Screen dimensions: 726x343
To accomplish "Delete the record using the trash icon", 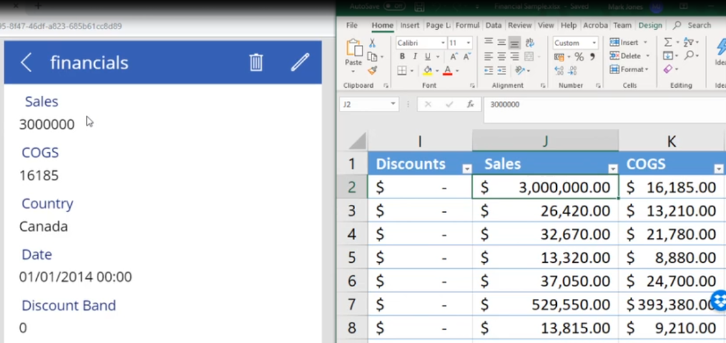I will tap(256, 62).
